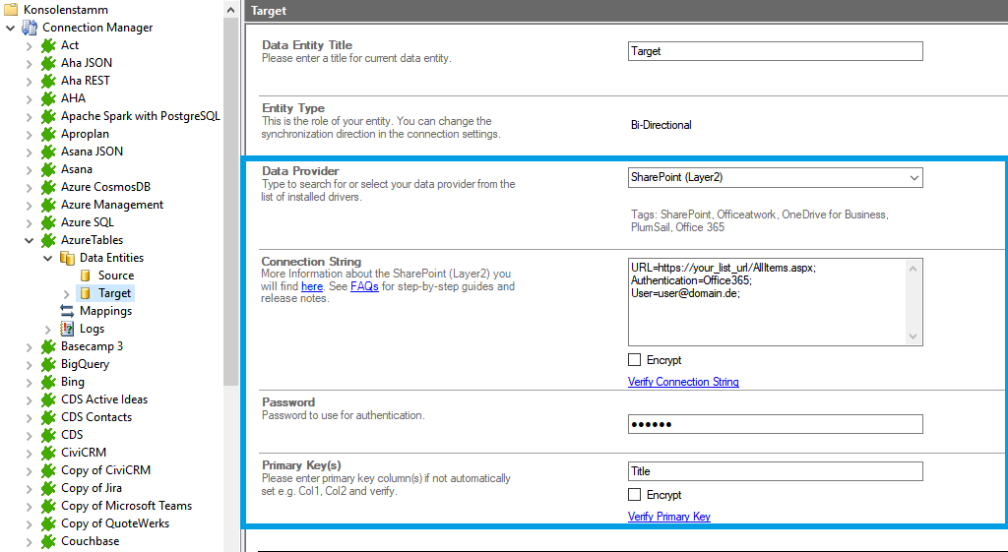Open the FAQs link
The image size is (1008, 552).
pyautogui.click(x=364, y=286)
